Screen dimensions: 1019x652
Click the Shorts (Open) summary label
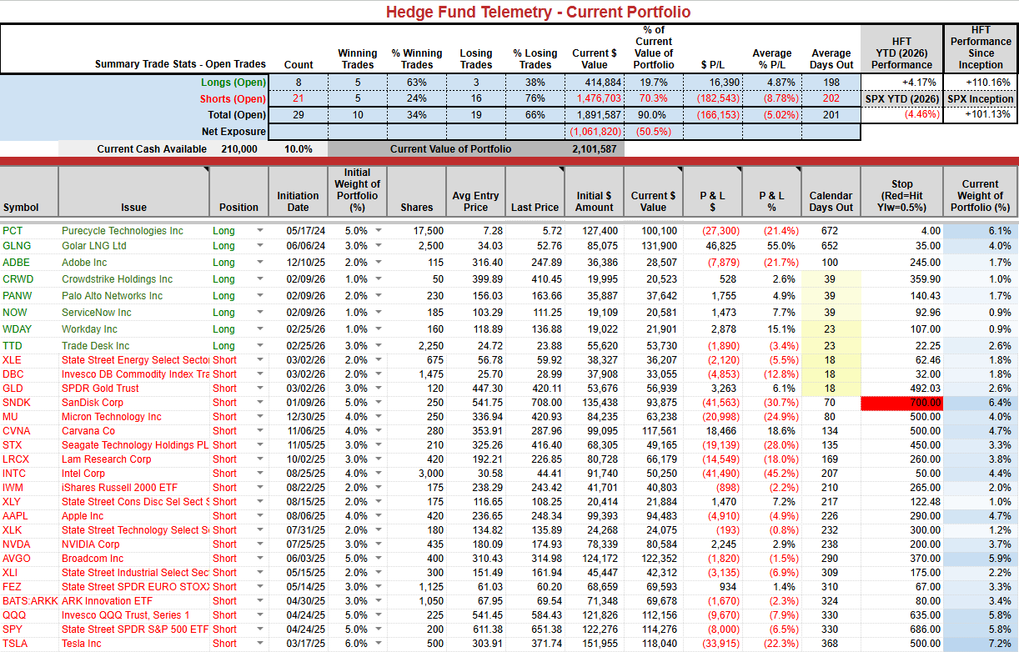tap(233, 99)
